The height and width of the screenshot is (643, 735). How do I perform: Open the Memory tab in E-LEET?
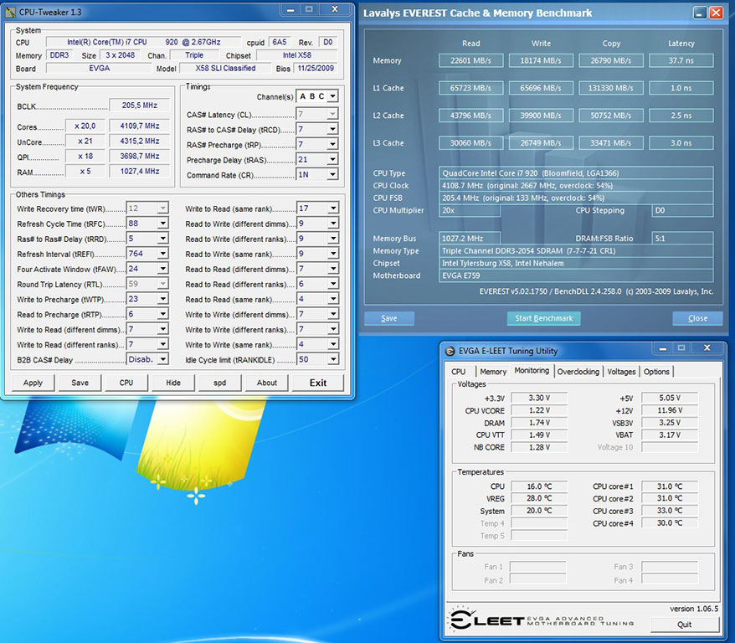tap(493, 372)
